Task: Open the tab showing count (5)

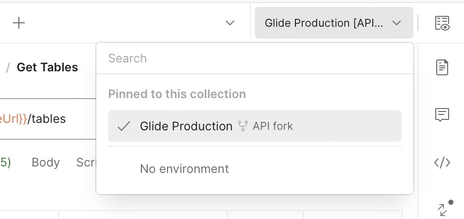Action: point(5,163)
